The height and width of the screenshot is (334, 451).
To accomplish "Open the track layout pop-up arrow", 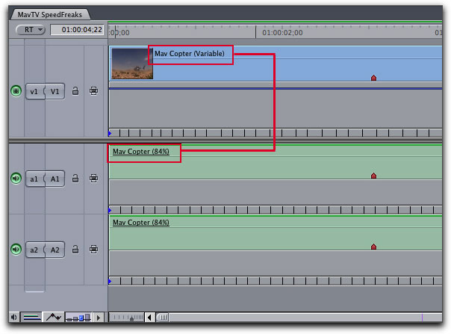I will point(99,318).
